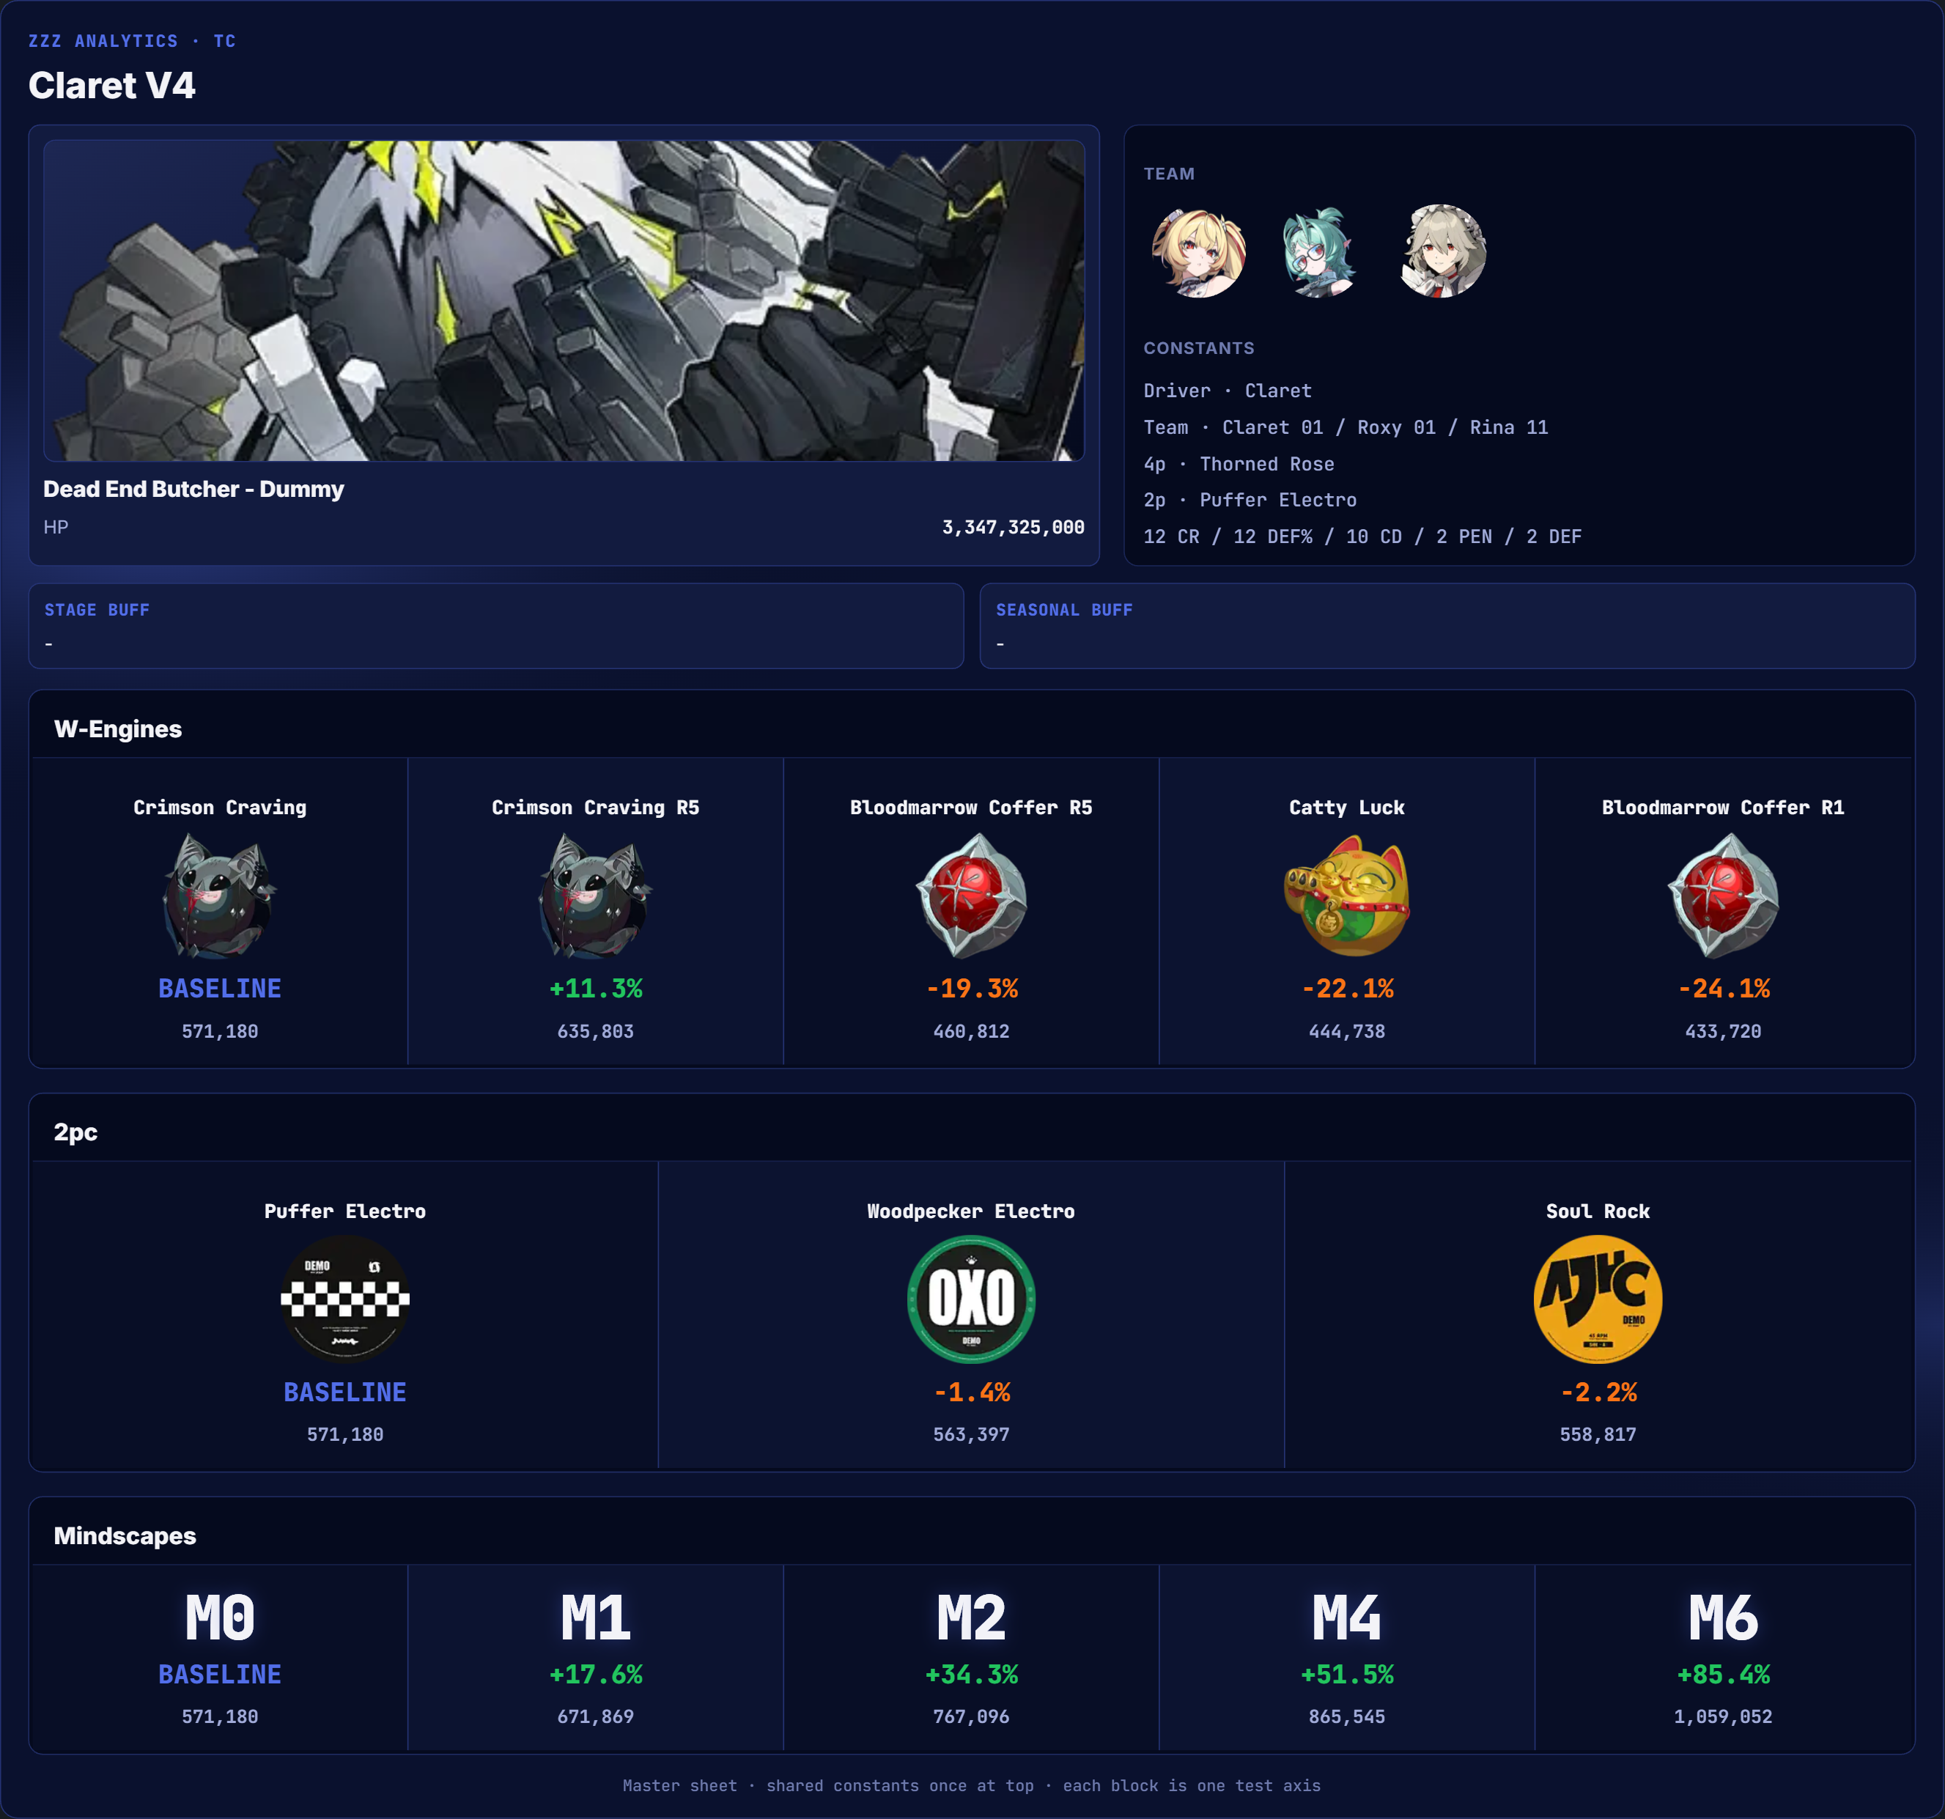1945x1819 pixels.
Task: Click the Puffer Electro checkered disc icon
Action: tap(345, 1299)
